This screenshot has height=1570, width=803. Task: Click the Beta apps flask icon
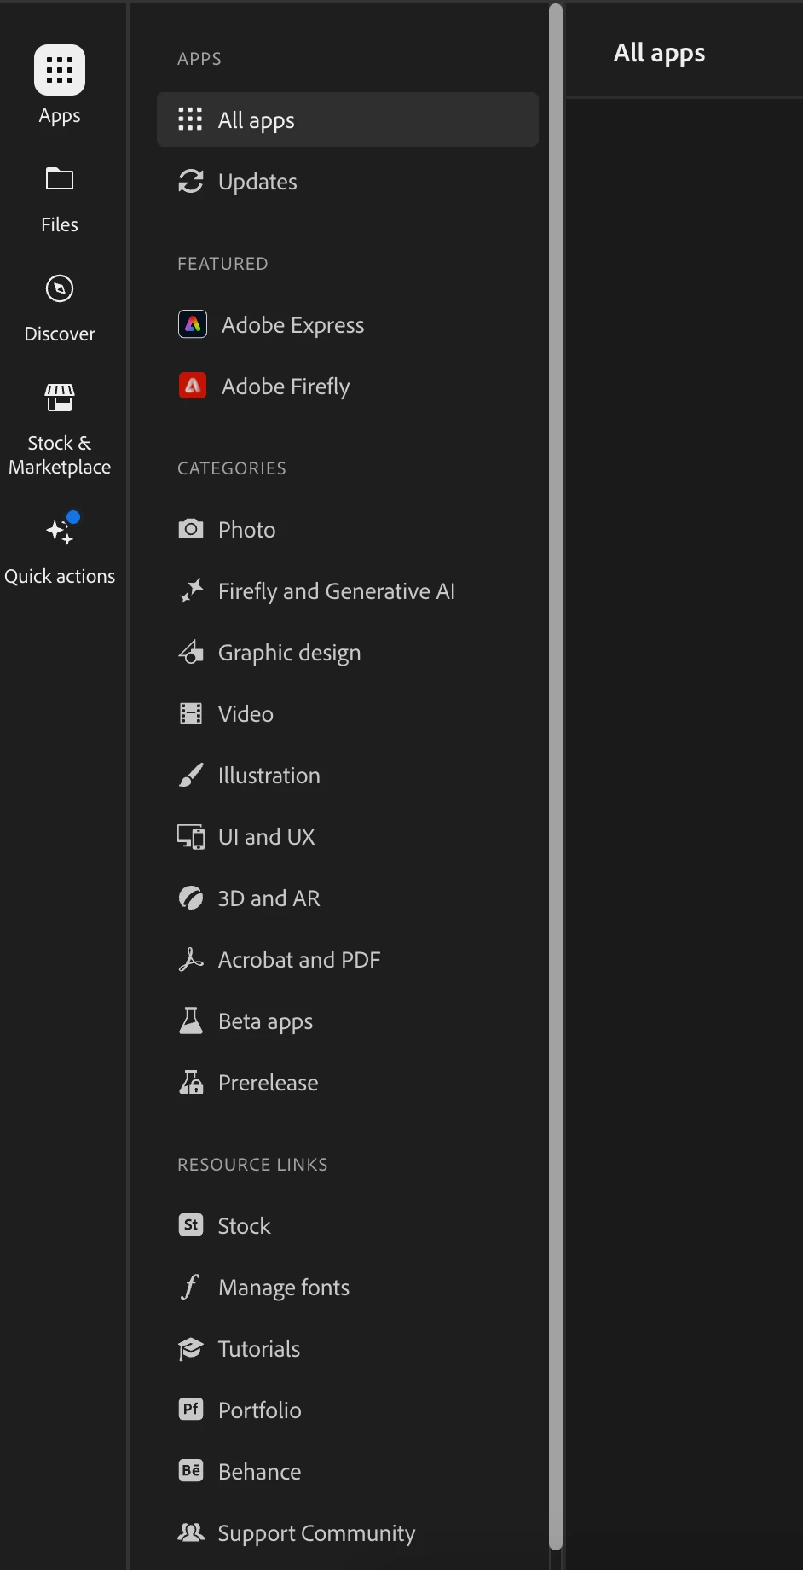(x=191, y=1020)
